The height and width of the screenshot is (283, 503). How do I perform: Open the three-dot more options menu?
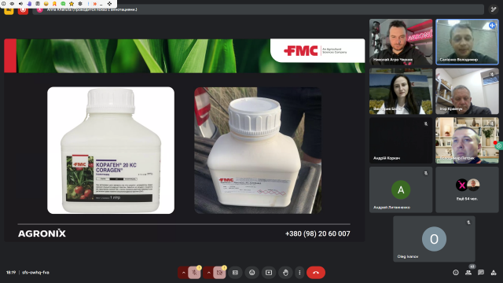click(299, 273)
